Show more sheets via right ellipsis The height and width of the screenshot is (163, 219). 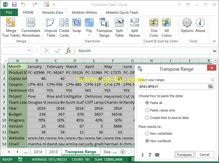pos(115,152)
